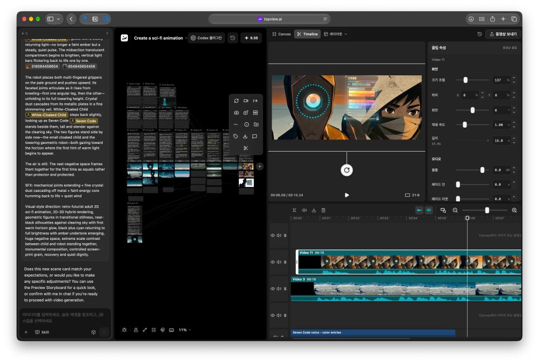
Task: Click the timeline zoom slider handle
Action: [x=487, y=210]
